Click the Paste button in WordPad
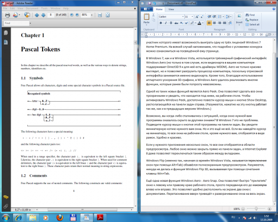The width and height of the screenshot is (278, 222). pos(146,19)
